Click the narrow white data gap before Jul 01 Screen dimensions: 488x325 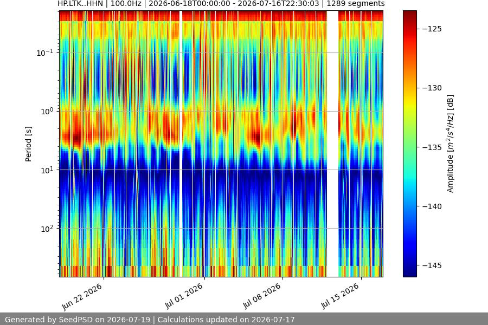coord(181,144)
